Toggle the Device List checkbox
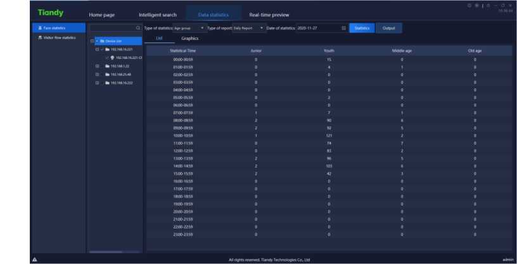Viewport: 517px width, 264px height. [96, 41]
